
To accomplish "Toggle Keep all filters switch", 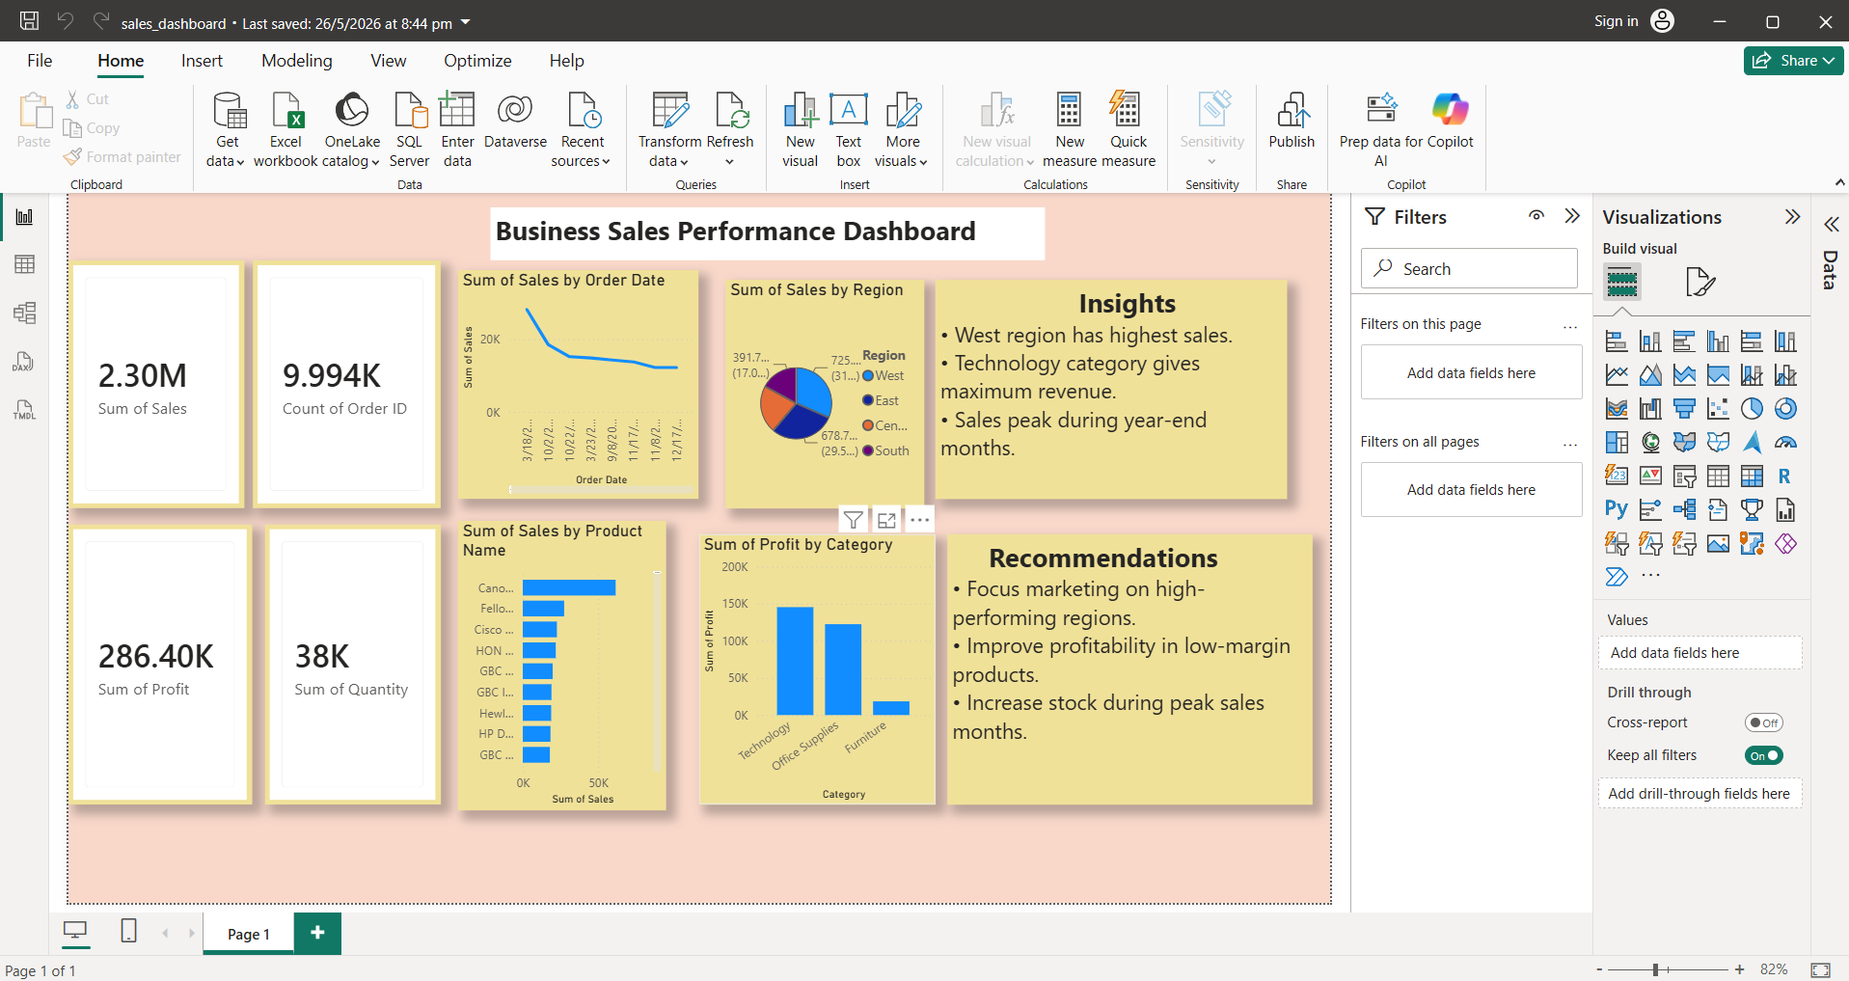I will click(1764, 755).
